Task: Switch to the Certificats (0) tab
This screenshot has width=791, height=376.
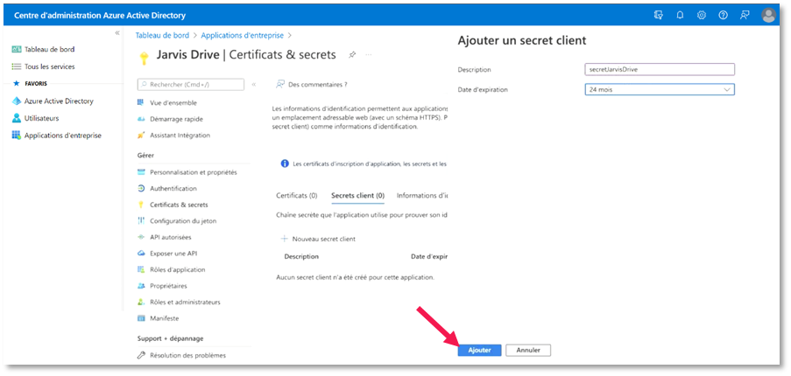Action: (297, 195)
